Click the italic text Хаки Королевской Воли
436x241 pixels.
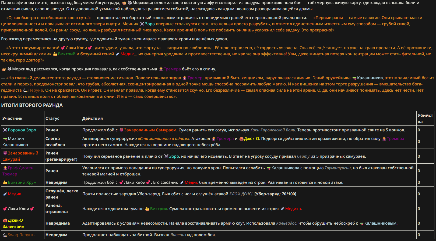click(273, 130)
